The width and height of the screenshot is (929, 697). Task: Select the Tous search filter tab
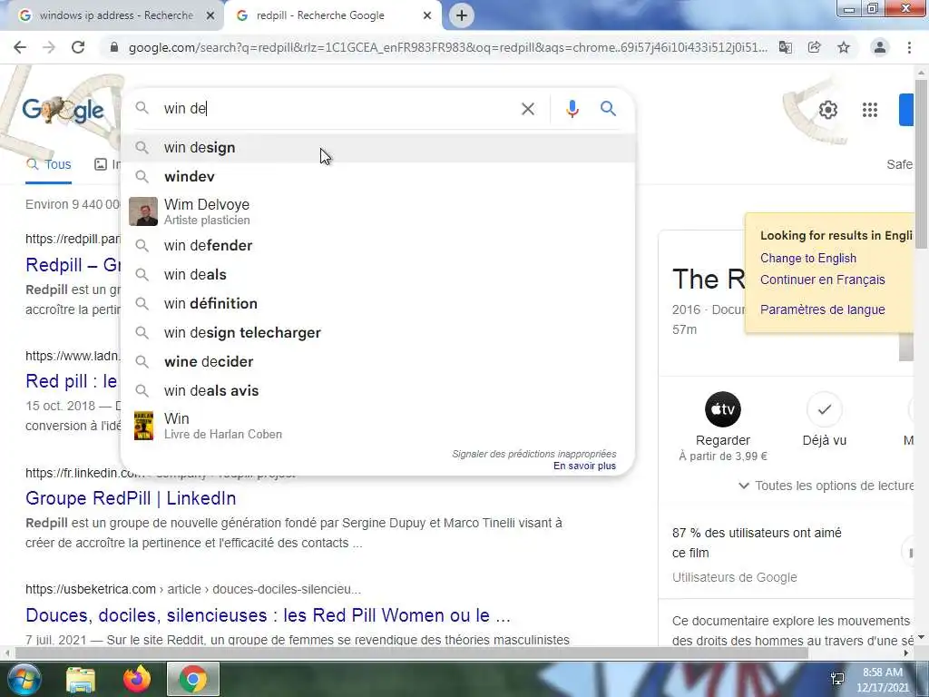tap(49, 164)
